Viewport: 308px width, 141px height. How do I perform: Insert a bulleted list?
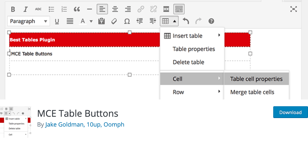pos(51,9)
